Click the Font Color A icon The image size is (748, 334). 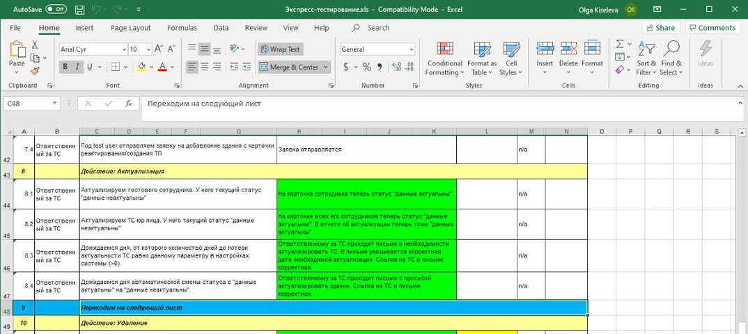tap(162, 67)
